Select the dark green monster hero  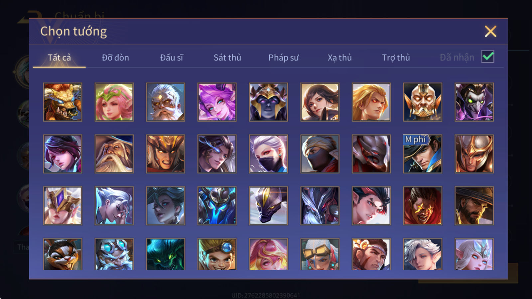coord(166,254)
